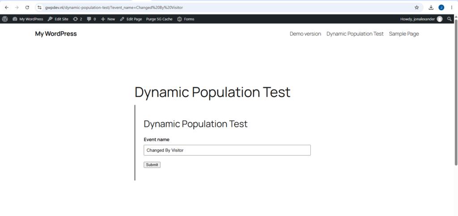Open Dynamic Population Test nav link
458x216 pixels.
355,34
